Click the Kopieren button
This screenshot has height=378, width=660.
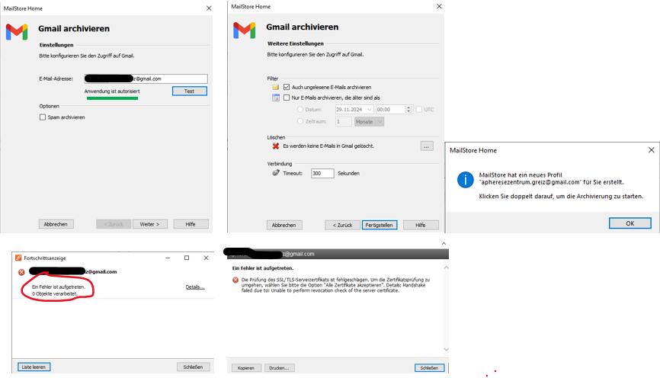click(246, 368)
